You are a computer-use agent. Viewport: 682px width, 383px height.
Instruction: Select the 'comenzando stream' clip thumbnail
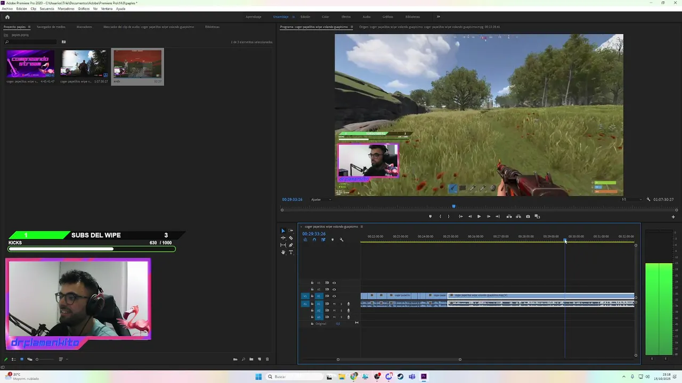point(30,64)
